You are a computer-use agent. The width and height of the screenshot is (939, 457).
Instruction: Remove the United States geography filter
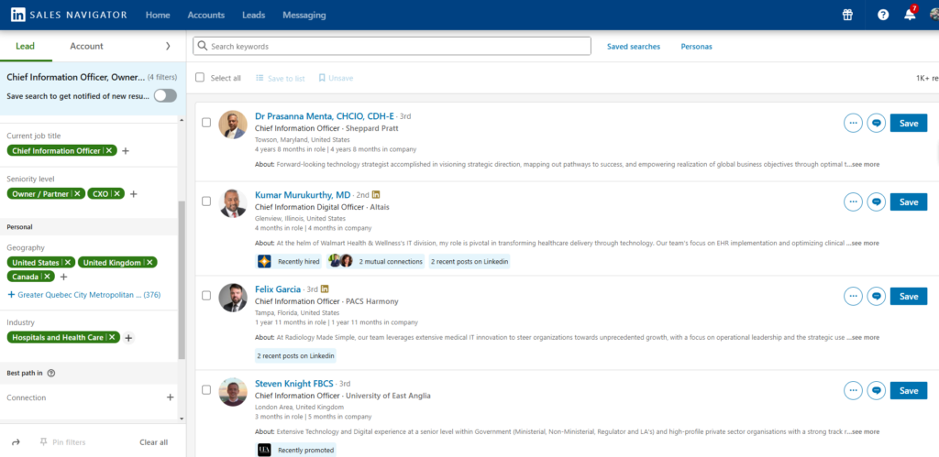tap(68, 263)
